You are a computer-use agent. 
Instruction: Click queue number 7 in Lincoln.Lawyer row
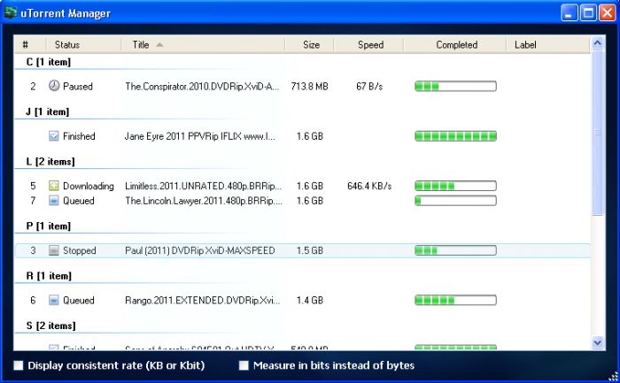tap(33, 201)
